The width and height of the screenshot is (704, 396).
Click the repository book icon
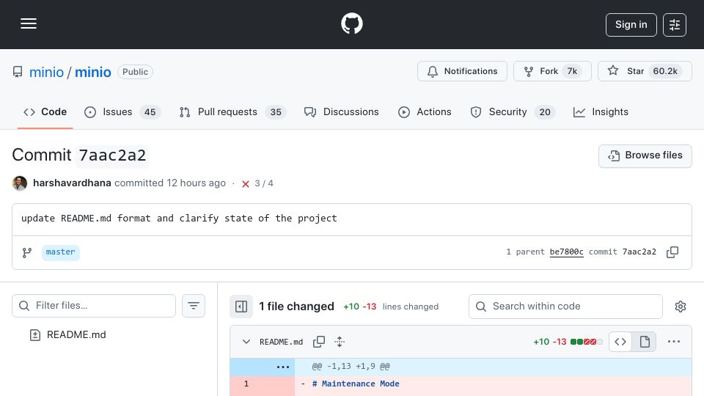click(18, 72)
